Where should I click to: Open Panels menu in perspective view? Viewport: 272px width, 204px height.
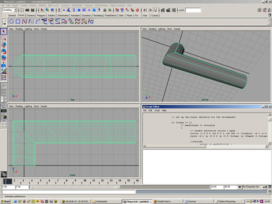tap(177, 29)
